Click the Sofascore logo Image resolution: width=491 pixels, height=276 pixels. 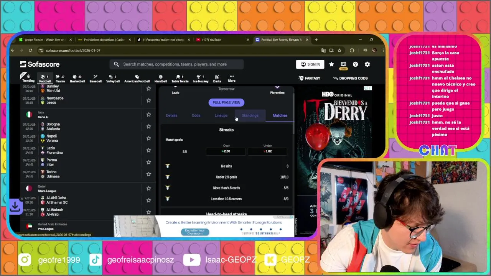[x=40, y=64]
